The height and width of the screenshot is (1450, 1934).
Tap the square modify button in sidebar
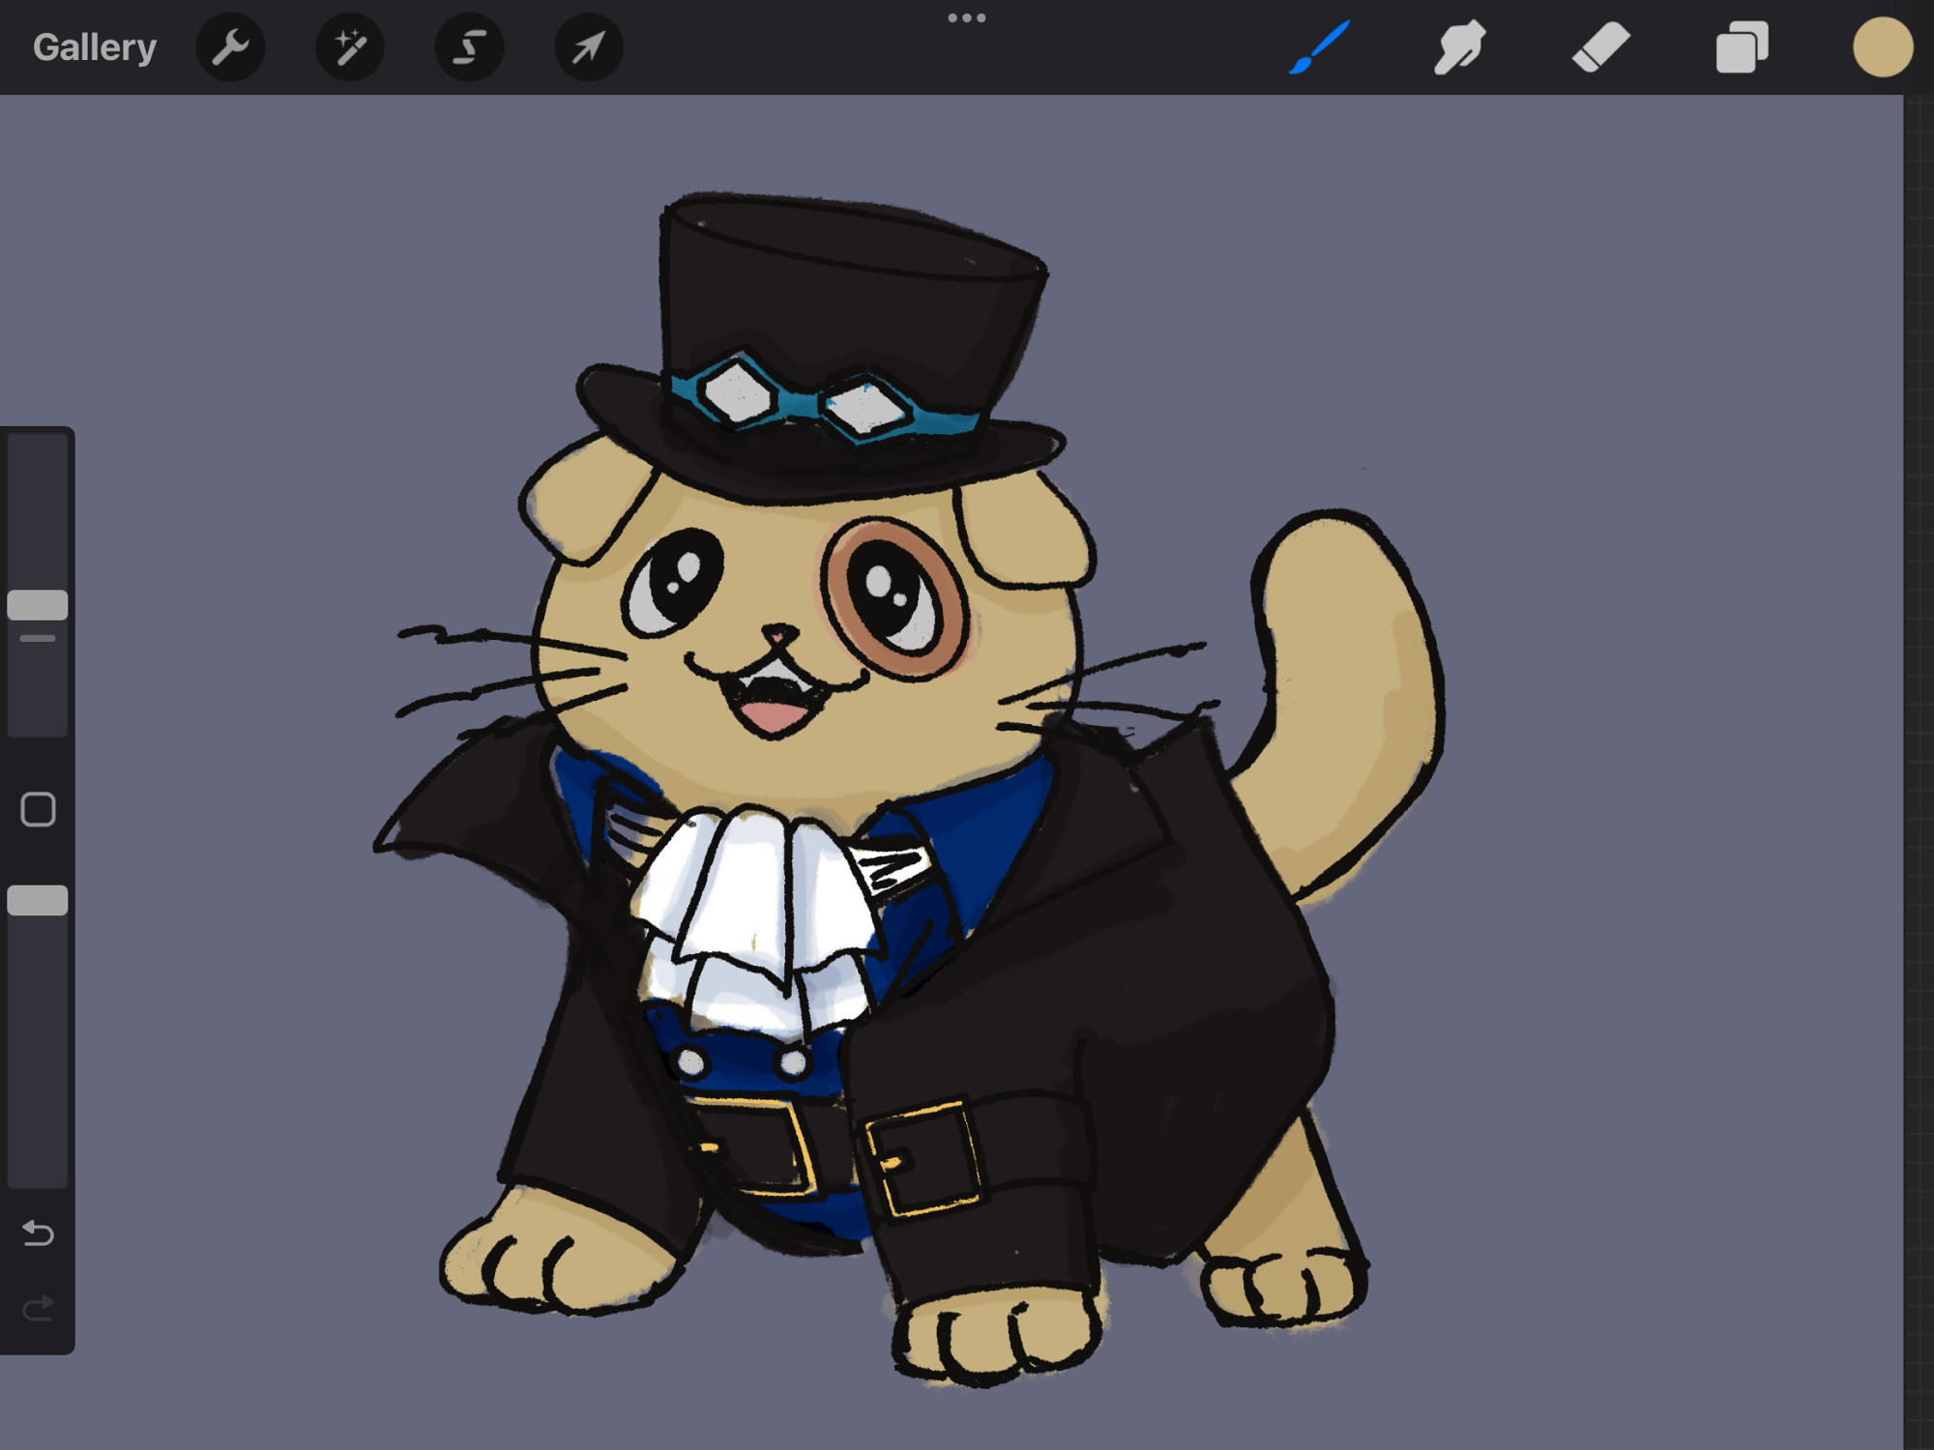tap(38, 809)
